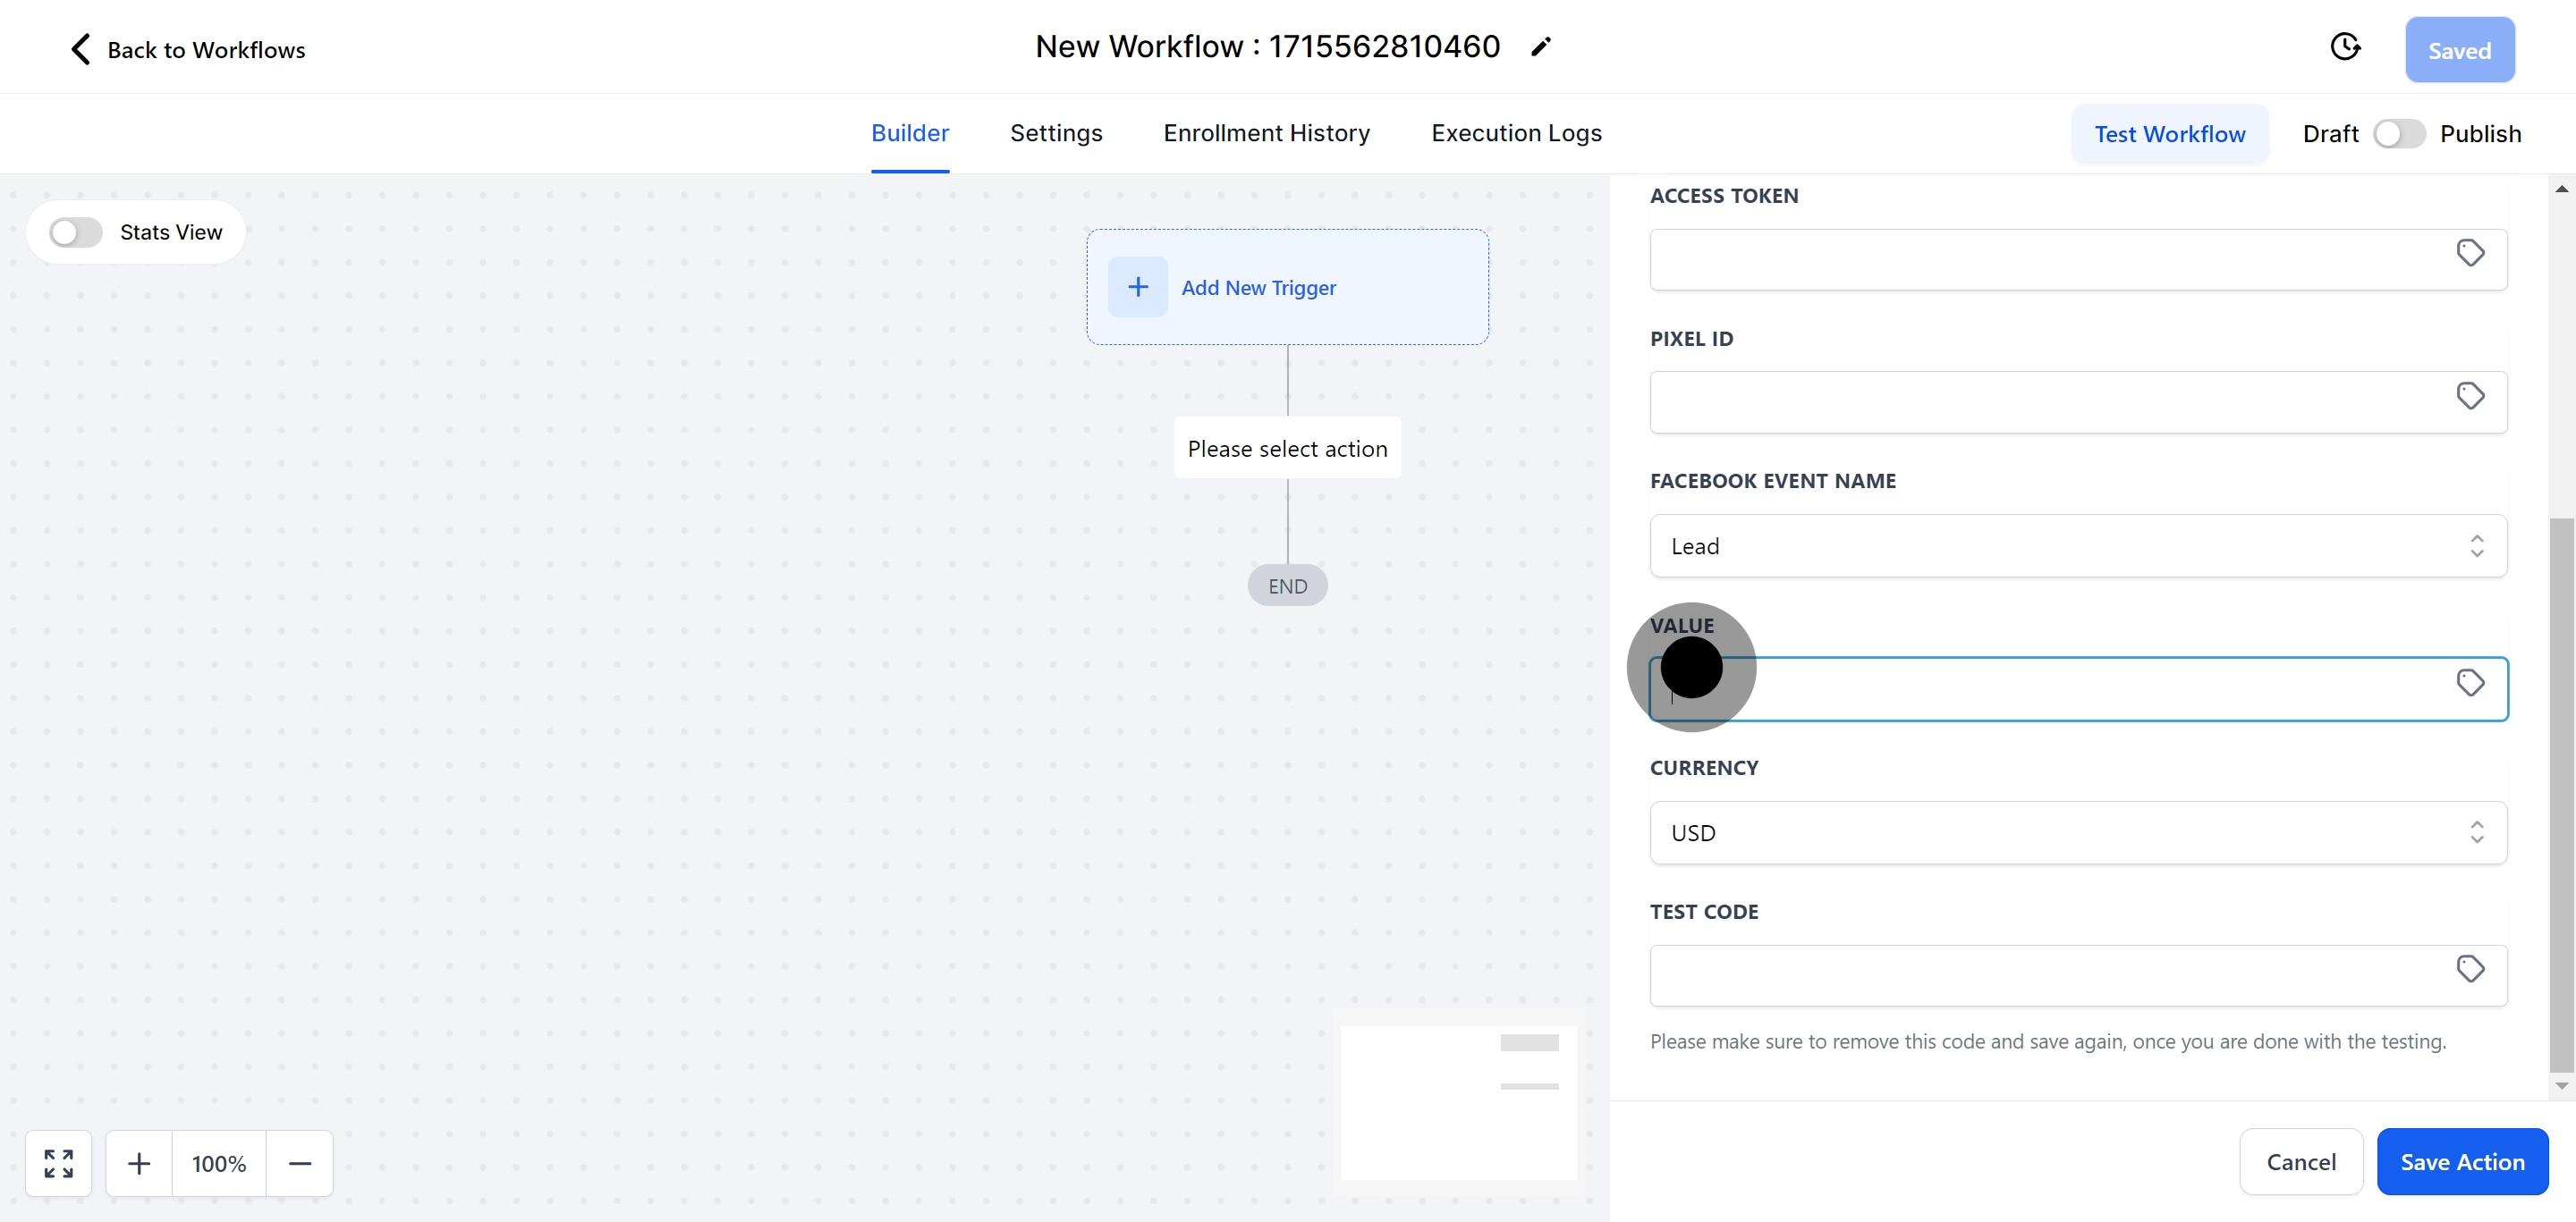Click tag icon in Test Code field
The image size is (2576, 1222).
tap(2470, 969)
